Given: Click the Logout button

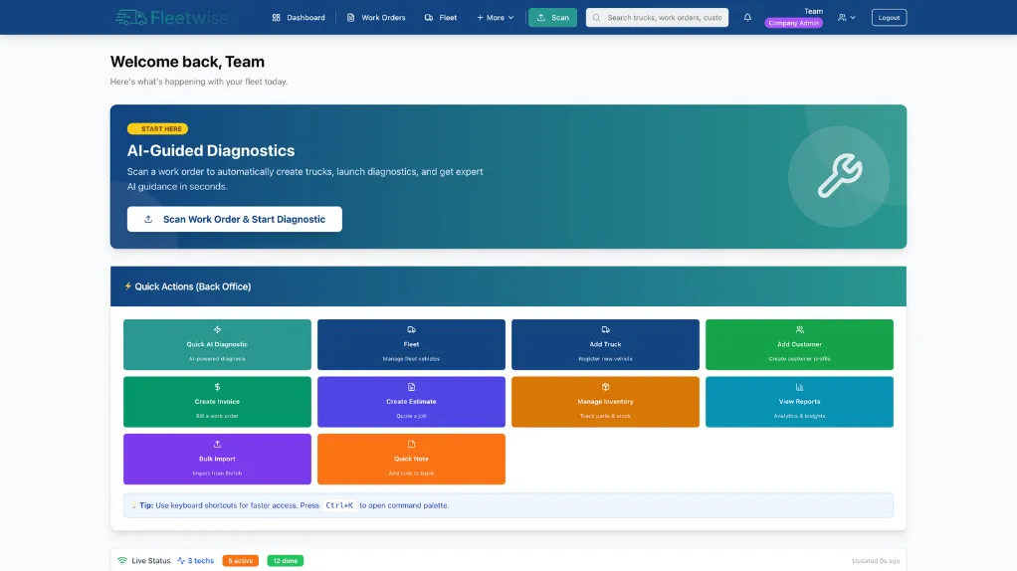Looking at the screenshot, I should click(889, 17).
